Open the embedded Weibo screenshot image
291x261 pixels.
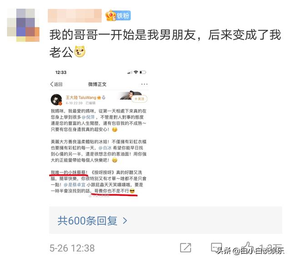(99, 133)
